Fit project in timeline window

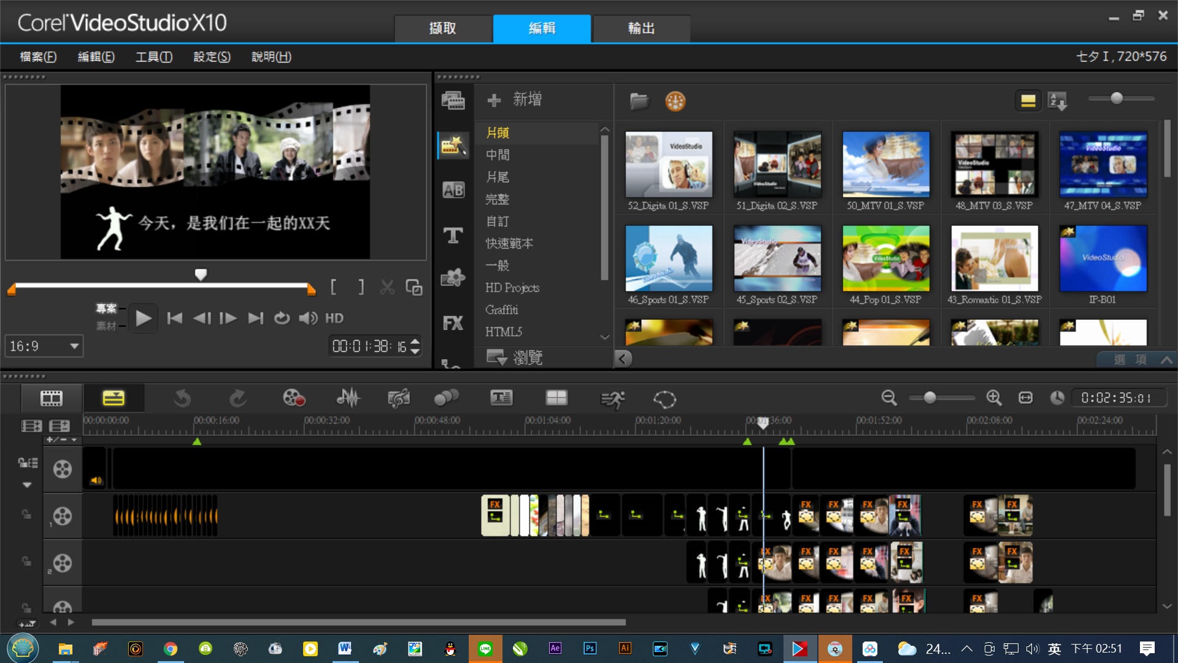(1025, 398)
